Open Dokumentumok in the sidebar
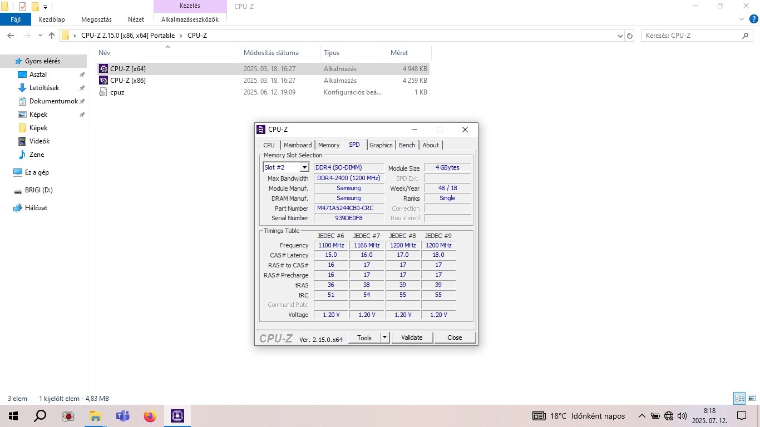This screenshot has height=427, width=760. click(53, 101)
